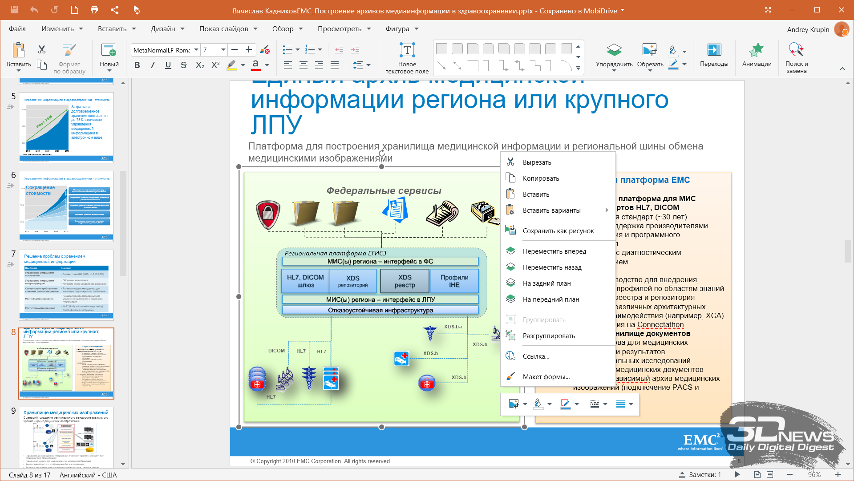Zoom in with status bar plus

tap(838, 474)
